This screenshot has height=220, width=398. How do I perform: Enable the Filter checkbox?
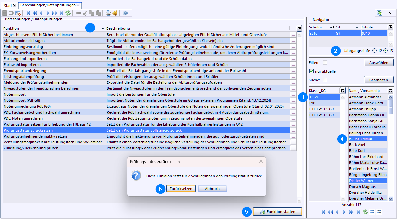(x=325, y=62)
